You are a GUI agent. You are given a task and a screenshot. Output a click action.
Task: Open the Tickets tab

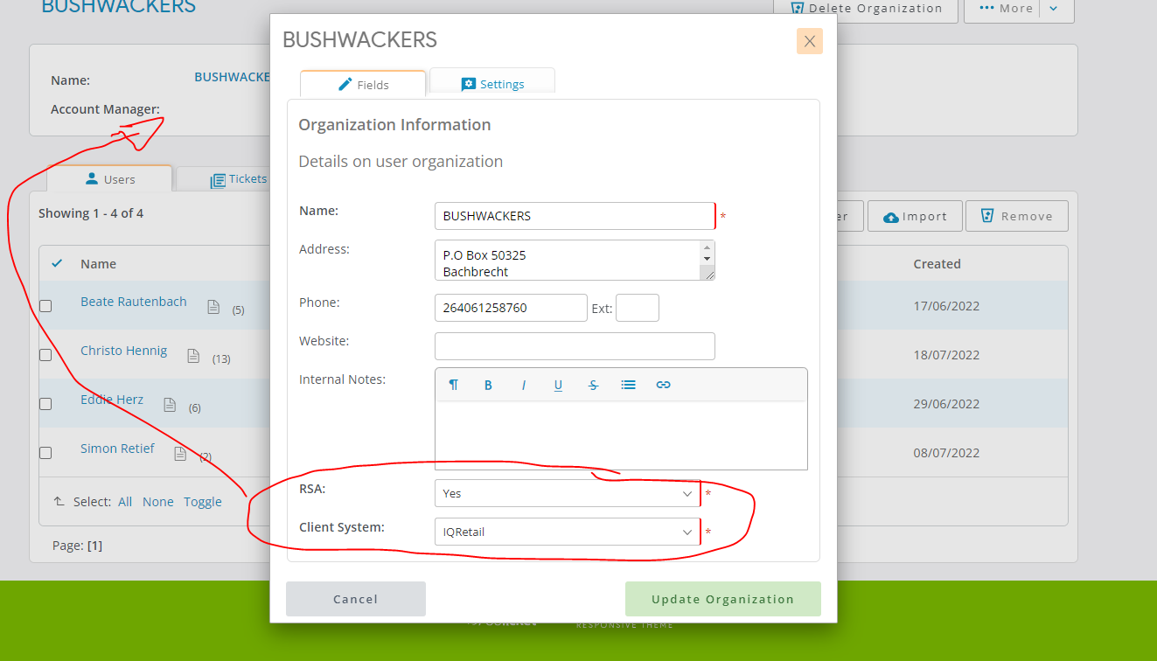[x=239, y=179]
